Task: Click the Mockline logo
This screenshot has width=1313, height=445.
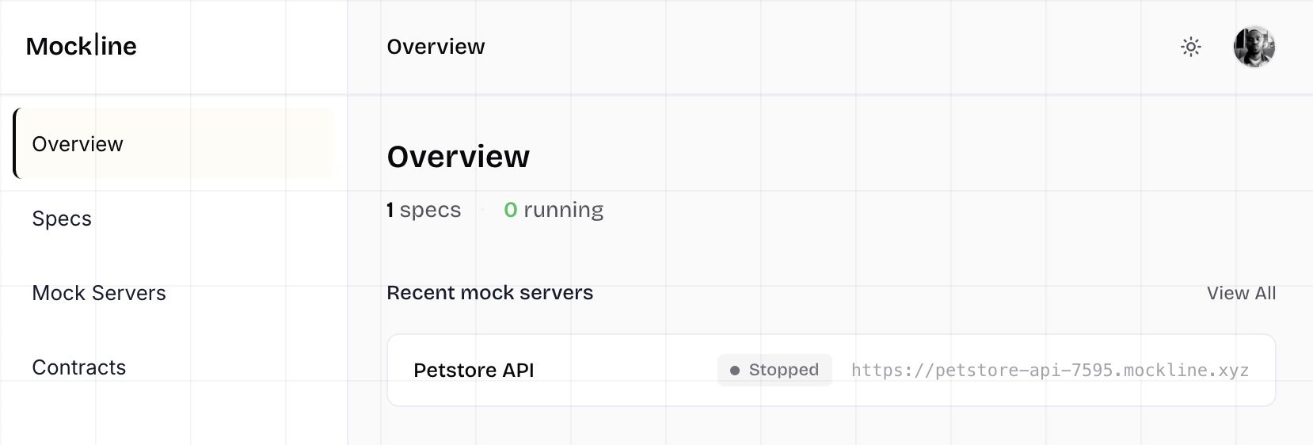Action: (82, 46)
